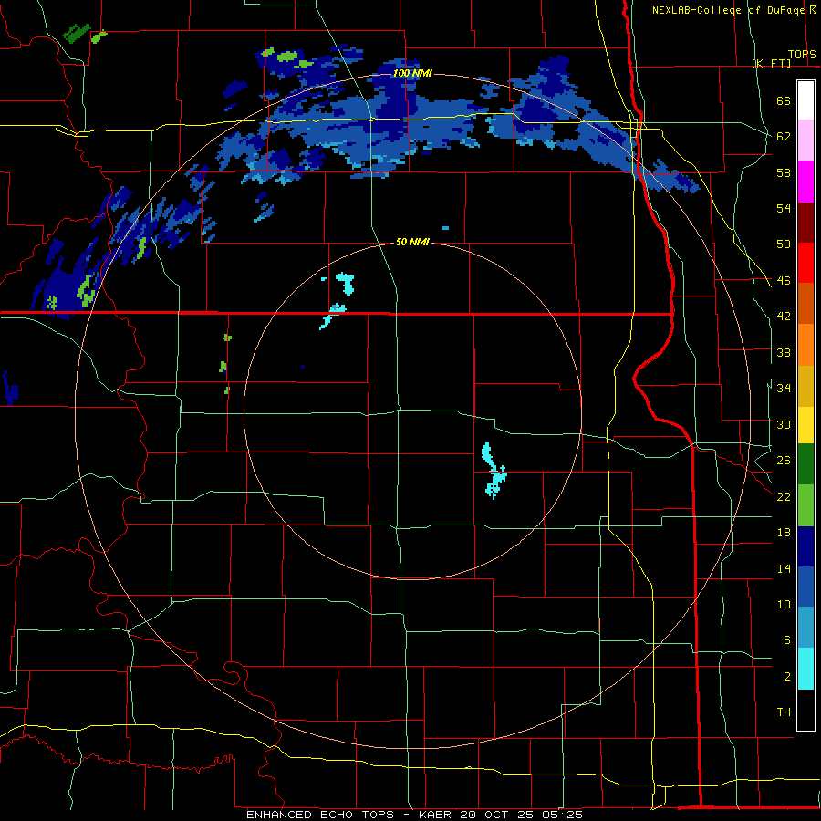
Task: Click the "22" legend value
Action: (784, 496)
